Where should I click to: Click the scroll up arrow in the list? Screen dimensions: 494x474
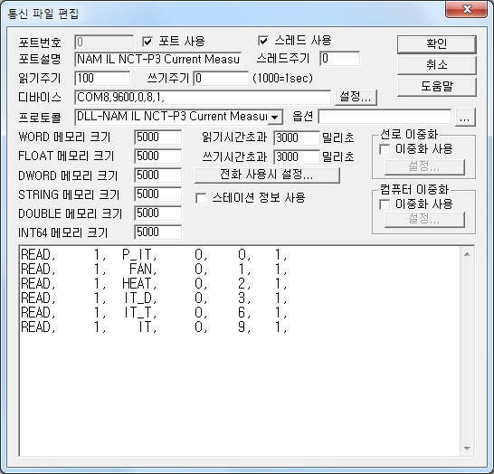pos(467,254)
